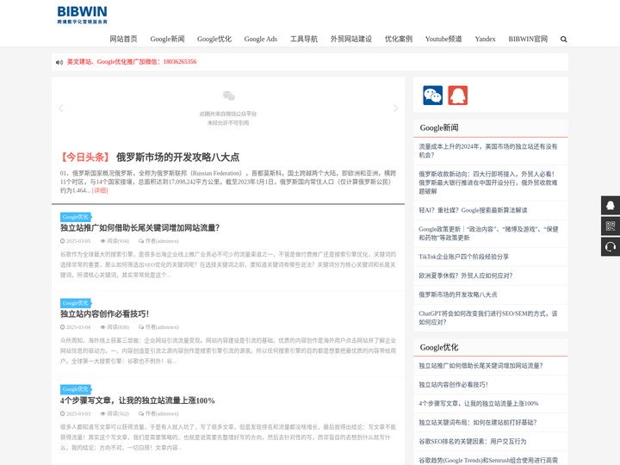620x465 pixels.
Task: Click date 2025-03-05 on first article
Action: pyautogui.click(x=76, y=241)
